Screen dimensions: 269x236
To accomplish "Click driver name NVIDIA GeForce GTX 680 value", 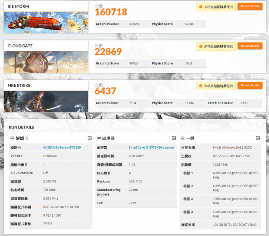I will coord(61,207).
